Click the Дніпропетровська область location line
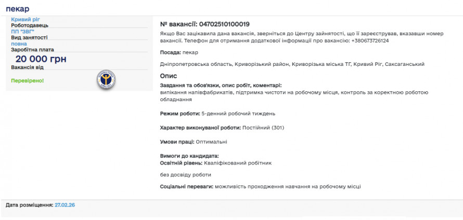This screenshot has width=463, height=220. [x=292, y=64]
